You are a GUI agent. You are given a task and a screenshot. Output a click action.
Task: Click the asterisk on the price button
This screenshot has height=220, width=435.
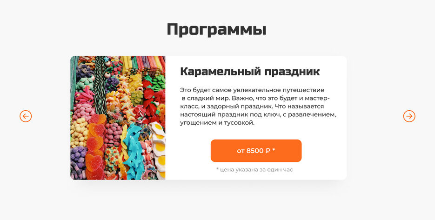click(274, 150)
